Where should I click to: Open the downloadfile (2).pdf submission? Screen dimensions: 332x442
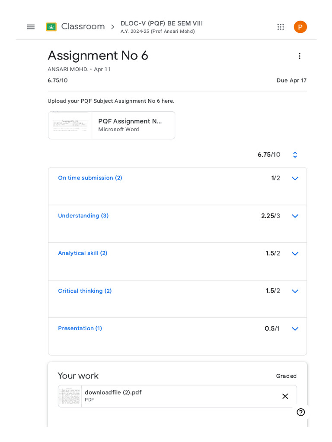113,393
